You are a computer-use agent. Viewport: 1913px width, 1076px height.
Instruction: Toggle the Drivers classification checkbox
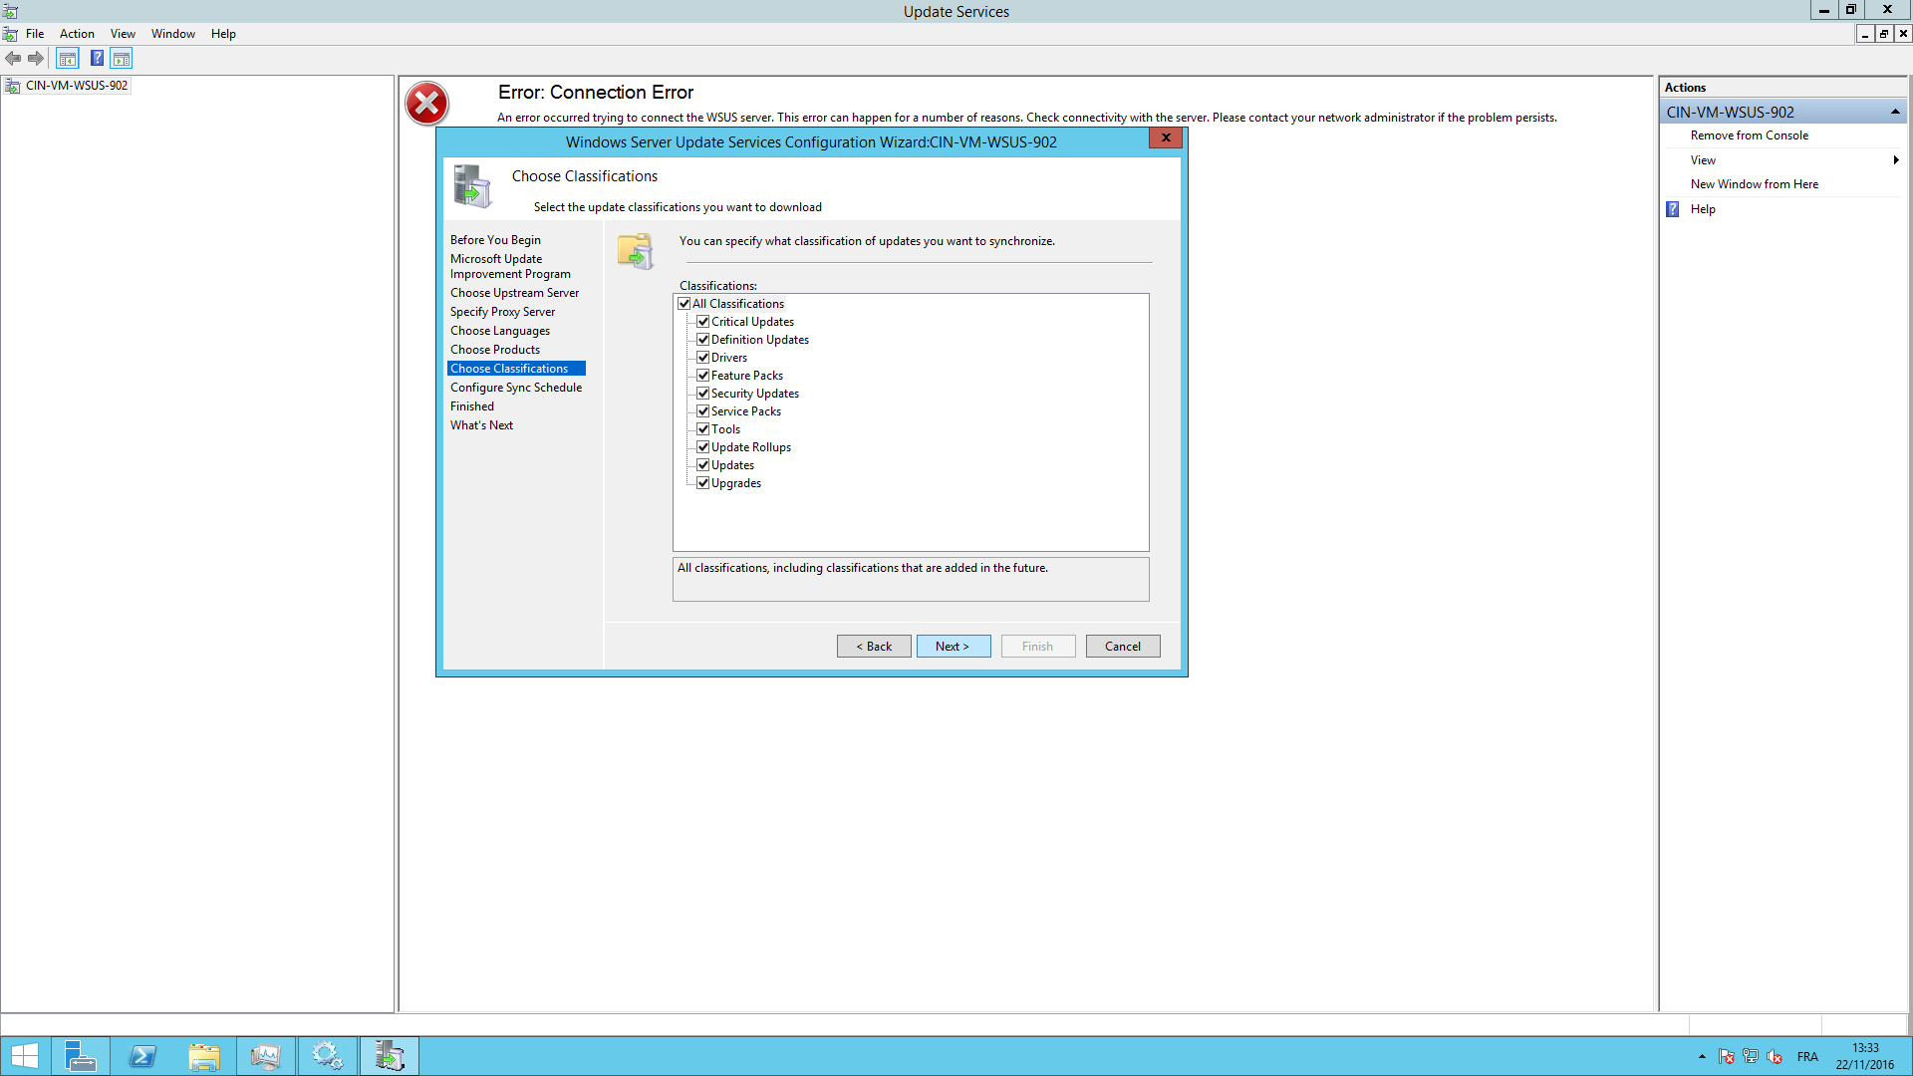[703, 358]
